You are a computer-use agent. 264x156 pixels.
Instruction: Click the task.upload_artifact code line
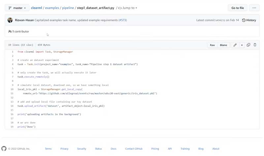61,106
